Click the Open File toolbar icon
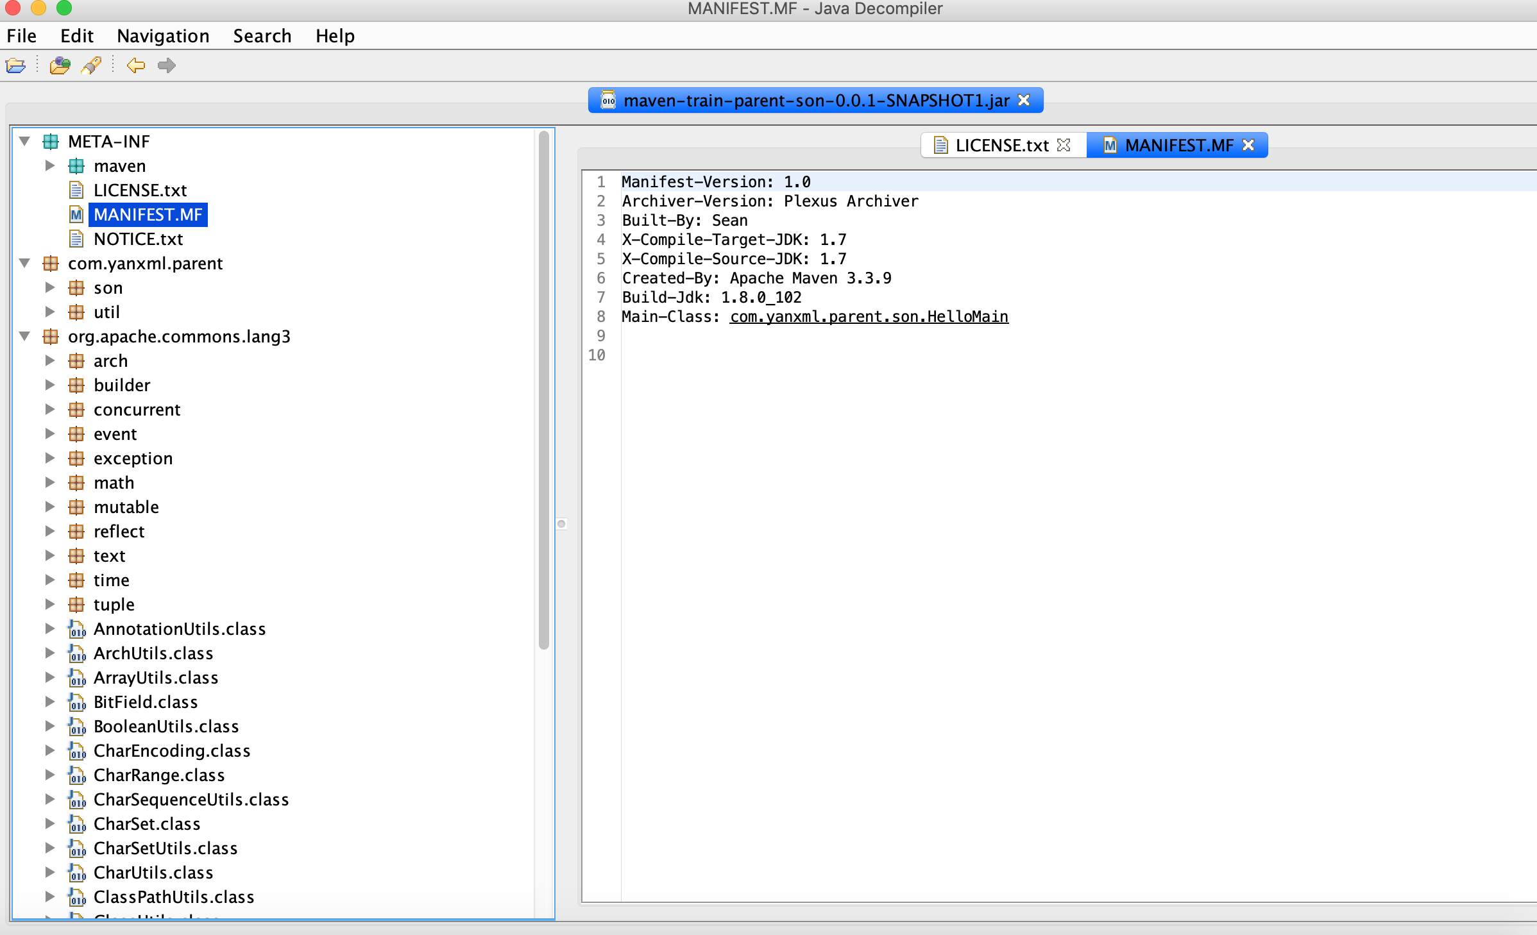This screenshot has height=935, width=1537. pos(15,65)
